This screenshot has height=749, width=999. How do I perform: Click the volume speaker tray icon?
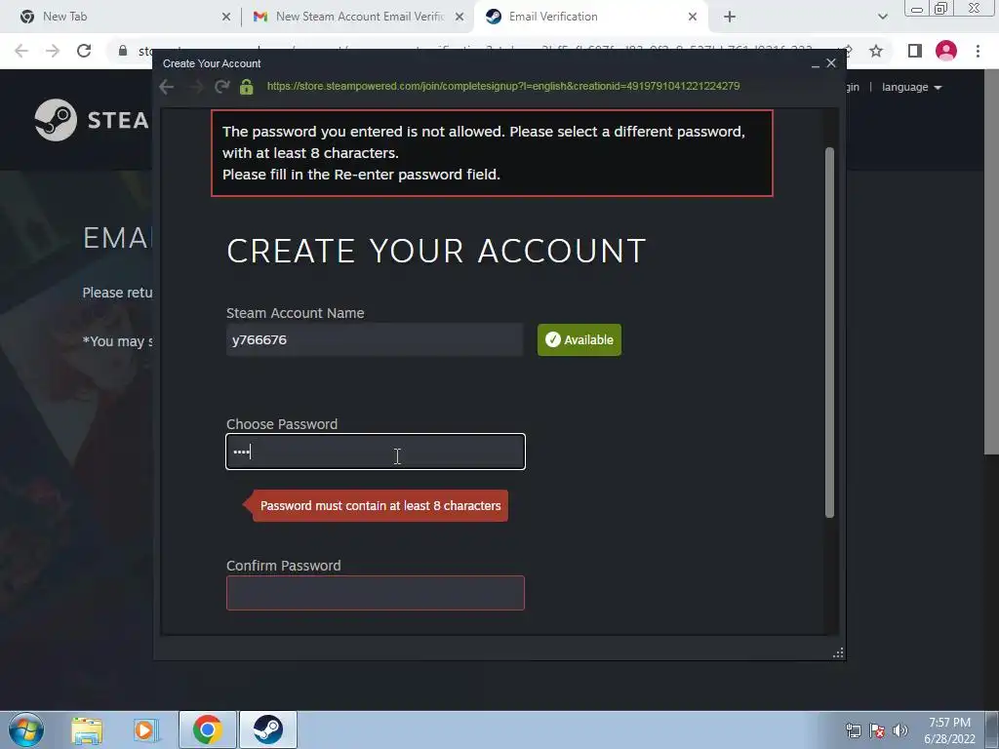(900, 730)
